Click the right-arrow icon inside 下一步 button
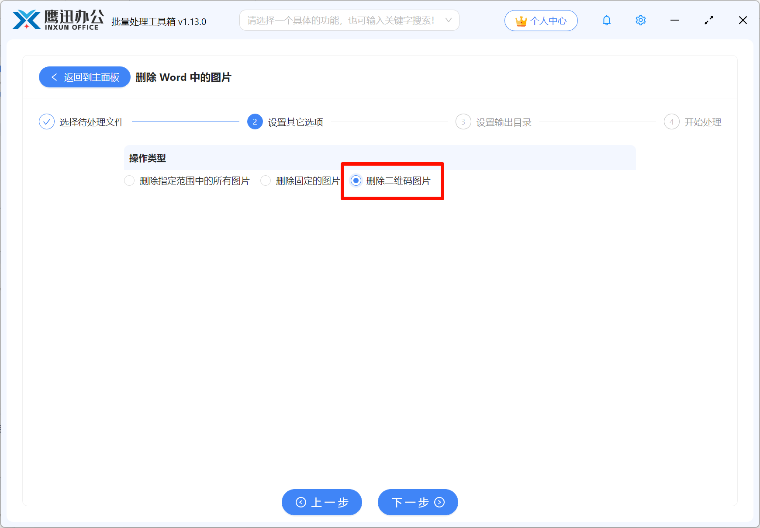 [x=440, y=502]
